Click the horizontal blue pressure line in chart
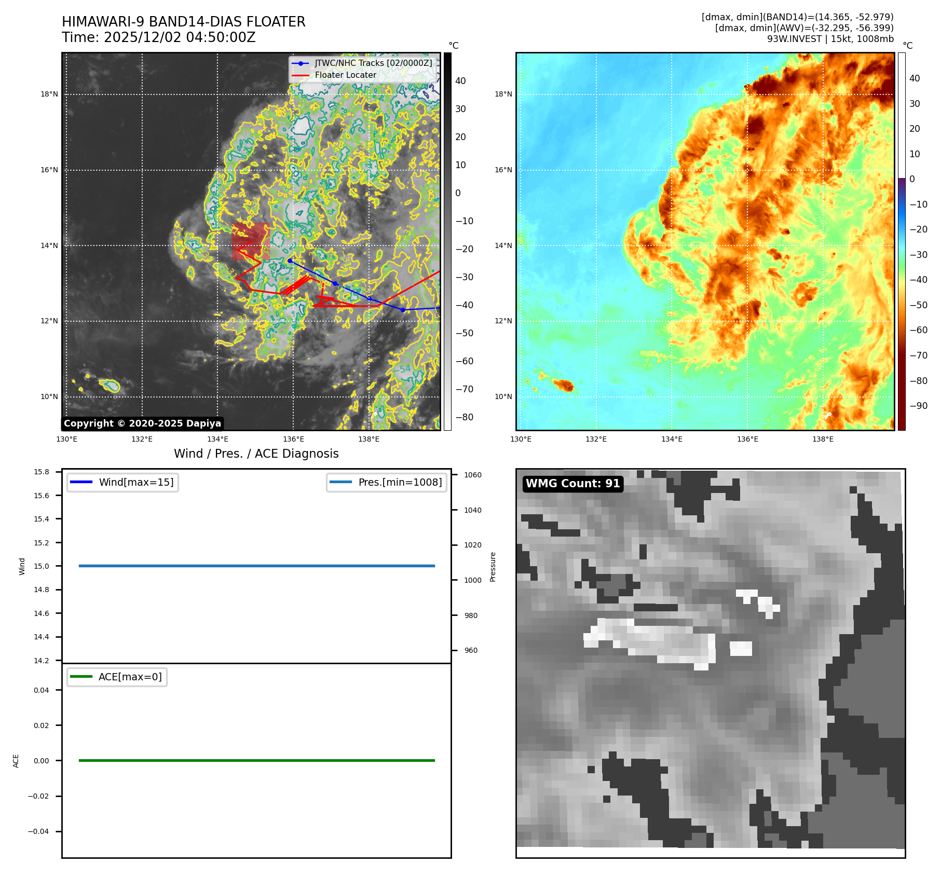The image size is (941, 877). pyautogui.click(x=256, y=566)
